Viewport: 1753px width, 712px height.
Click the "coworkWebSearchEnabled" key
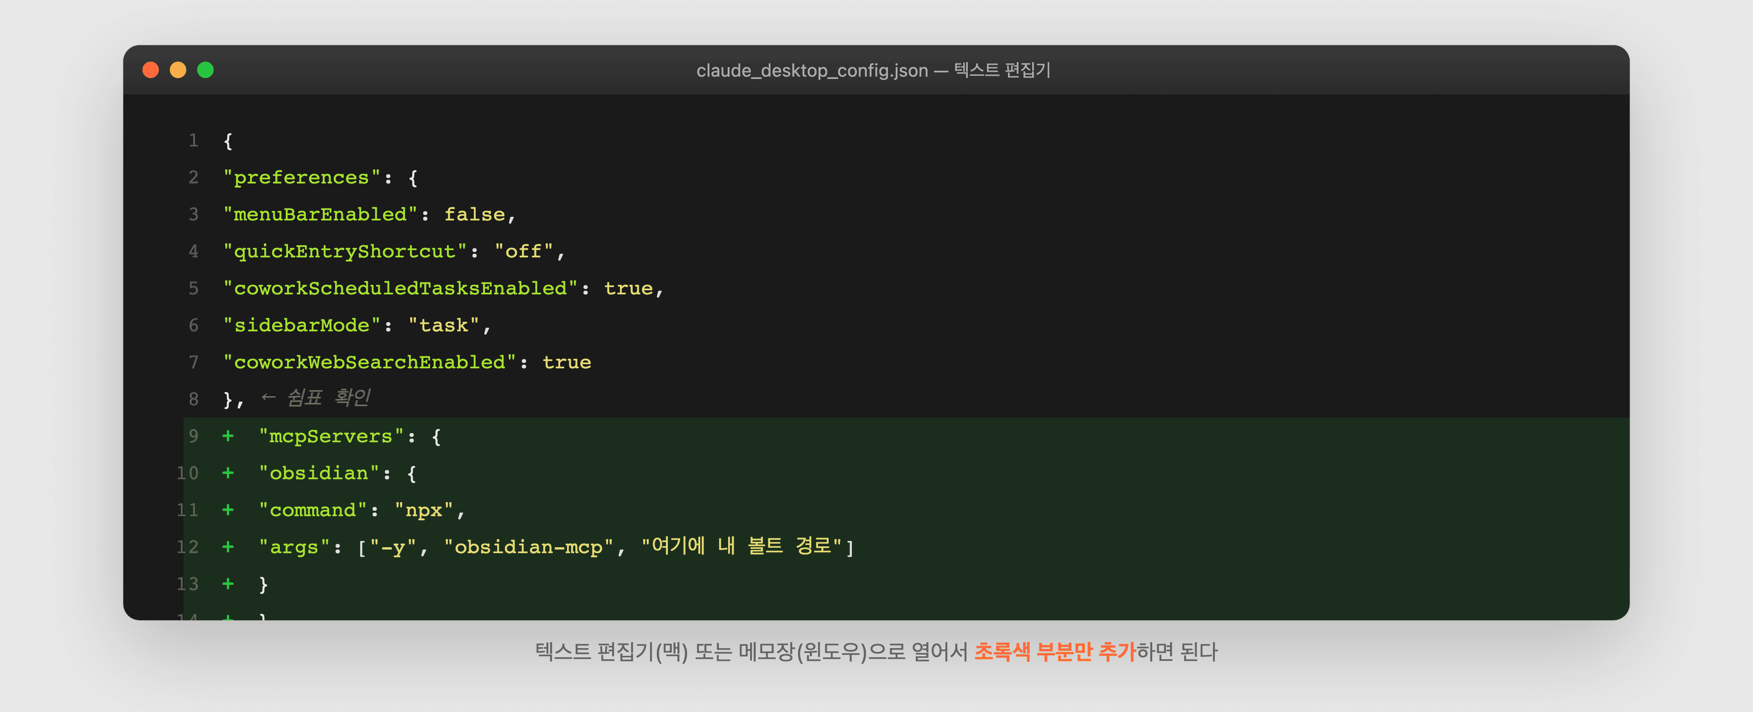pos(369,362)
